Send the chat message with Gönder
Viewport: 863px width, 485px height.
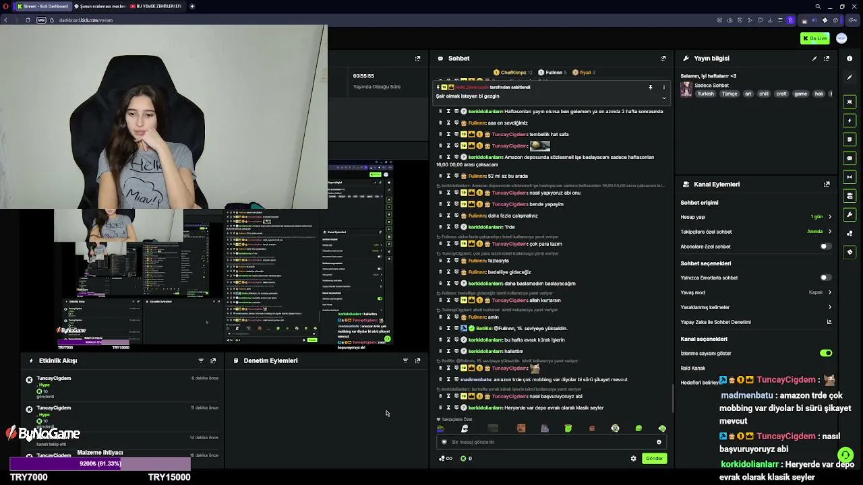point(654,459)
